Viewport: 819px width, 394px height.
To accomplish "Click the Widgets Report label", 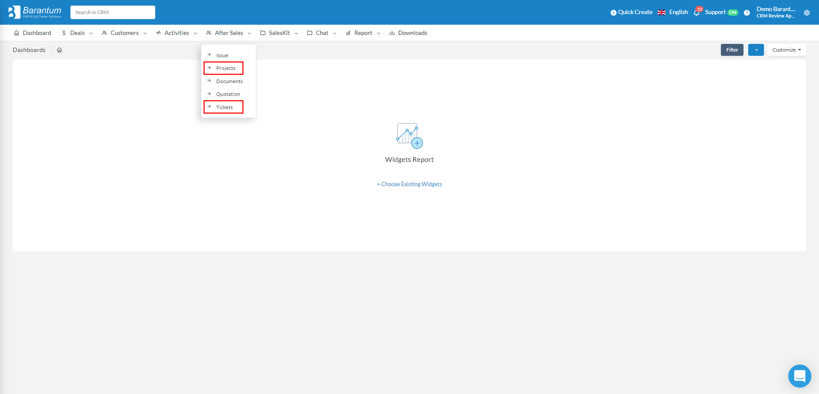I will tap(409, 160).
